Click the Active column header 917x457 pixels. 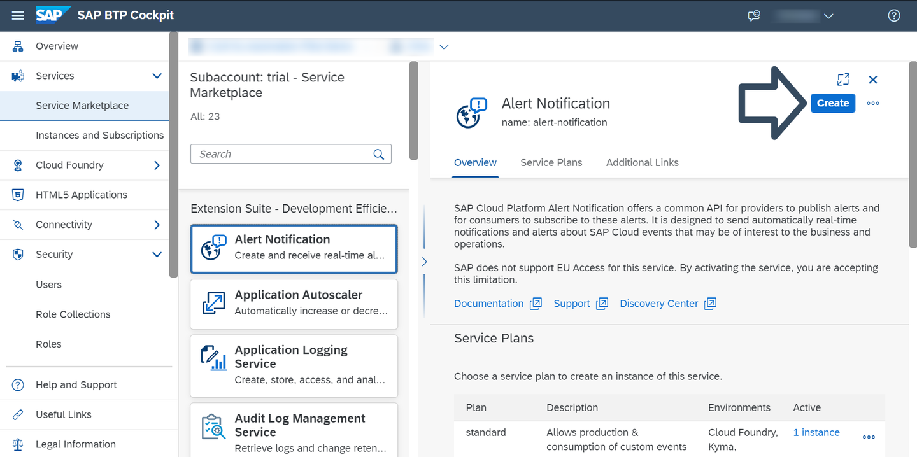pyautogui.click(x=807, y=407)
